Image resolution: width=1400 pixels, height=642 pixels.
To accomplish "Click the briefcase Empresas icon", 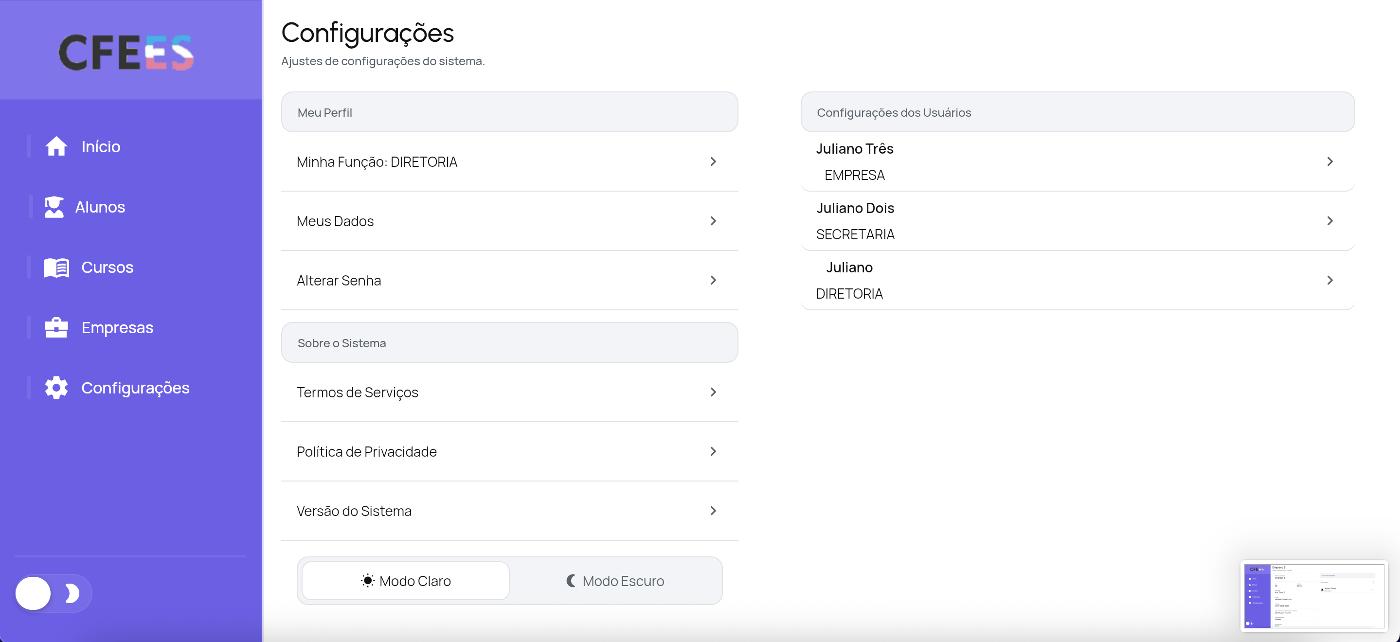I will 56,328.
